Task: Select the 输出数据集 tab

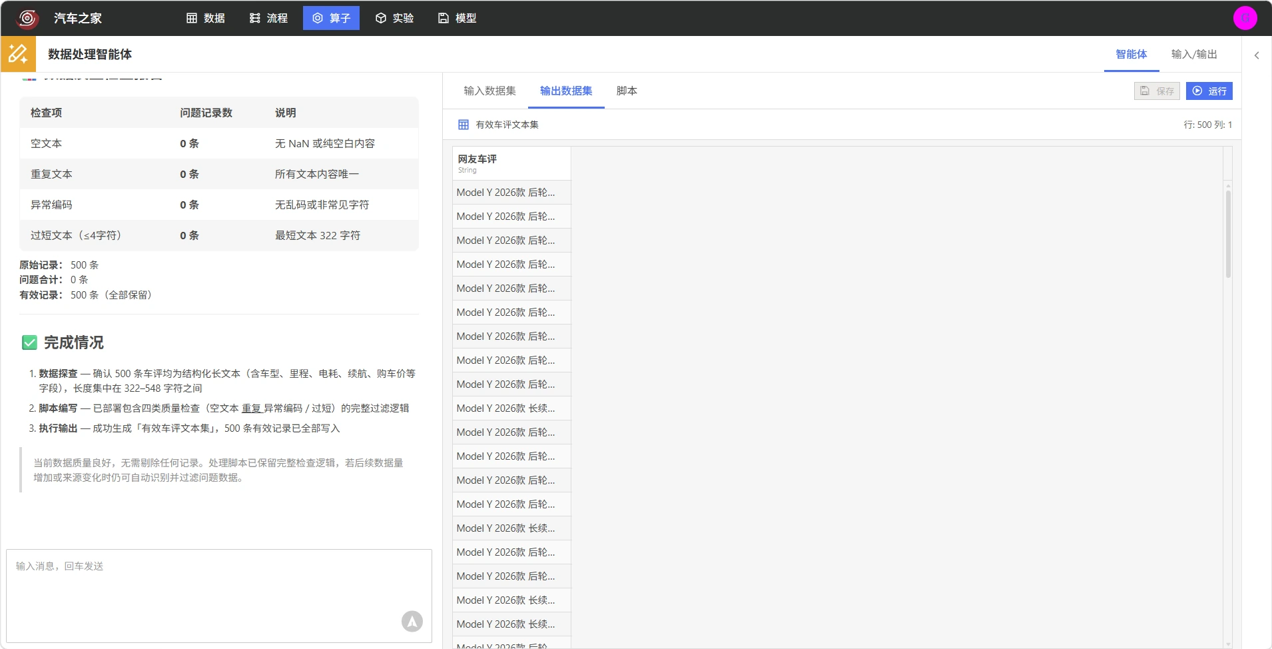Action: coord(566,91)
